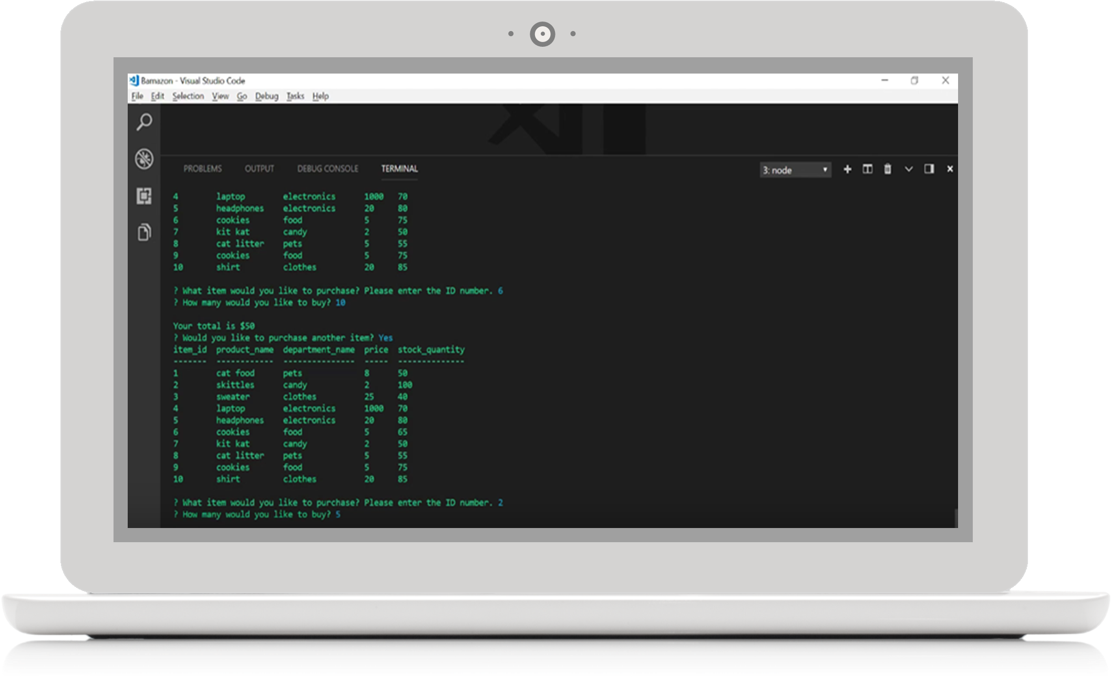The height and width of the screenshot is (683, 1111).
Task: Click the 'department_name' column header
Action: (x=319, y=350)
